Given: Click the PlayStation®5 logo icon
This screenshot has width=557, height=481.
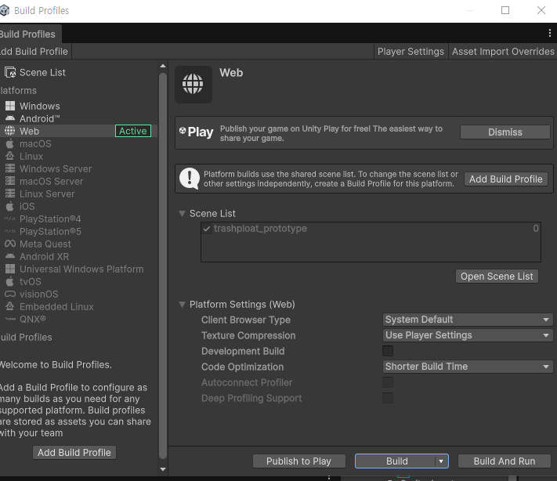Looking at the screenshot, I should [10, 231].
